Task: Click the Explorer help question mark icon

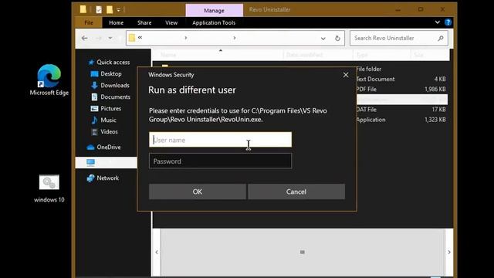Action: click(x=448, y=22)
